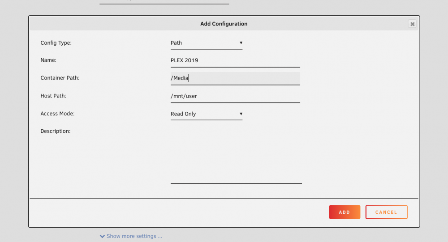This screenshot has height=242, width=448.
Task: Click the CANCEL button
Action: [386, 212]
